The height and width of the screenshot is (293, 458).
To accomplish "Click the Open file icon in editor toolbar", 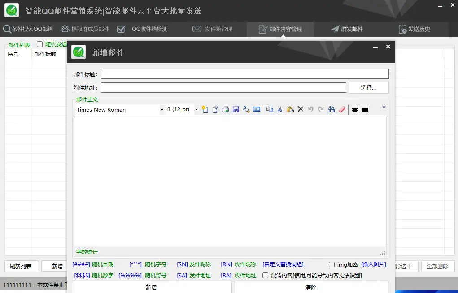I will (x=215, y=109).
